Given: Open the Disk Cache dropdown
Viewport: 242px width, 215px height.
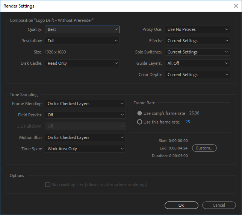Looking at the screenshot, I should pyautogui.click(x=82, y=63).
